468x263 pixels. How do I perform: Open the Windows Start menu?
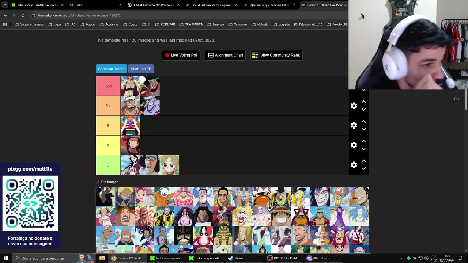click(x=5, y=258)
